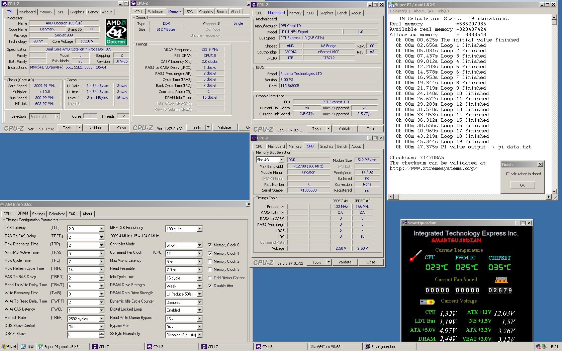Click the quick launch camera icon
The image size is (562, 351).
coord(31,347)
